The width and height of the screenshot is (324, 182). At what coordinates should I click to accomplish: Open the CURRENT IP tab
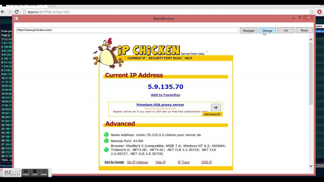point(136,58)
